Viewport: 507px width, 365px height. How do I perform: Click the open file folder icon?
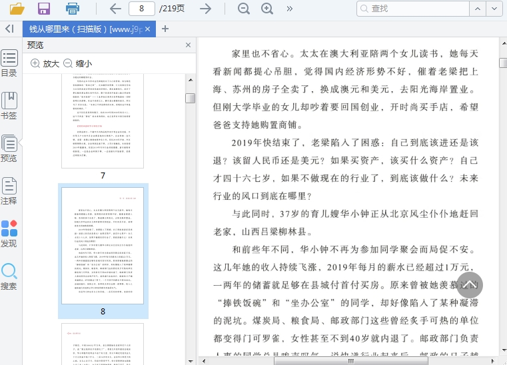click(x=17, y=9)
